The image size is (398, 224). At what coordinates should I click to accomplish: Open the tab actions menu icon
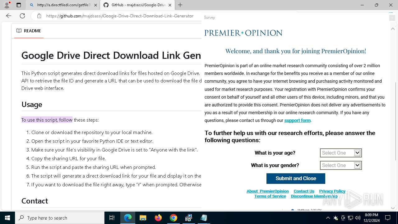[19, 5]
